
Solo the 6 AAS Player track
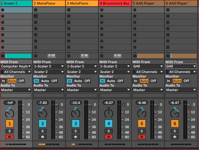[175, 131]
